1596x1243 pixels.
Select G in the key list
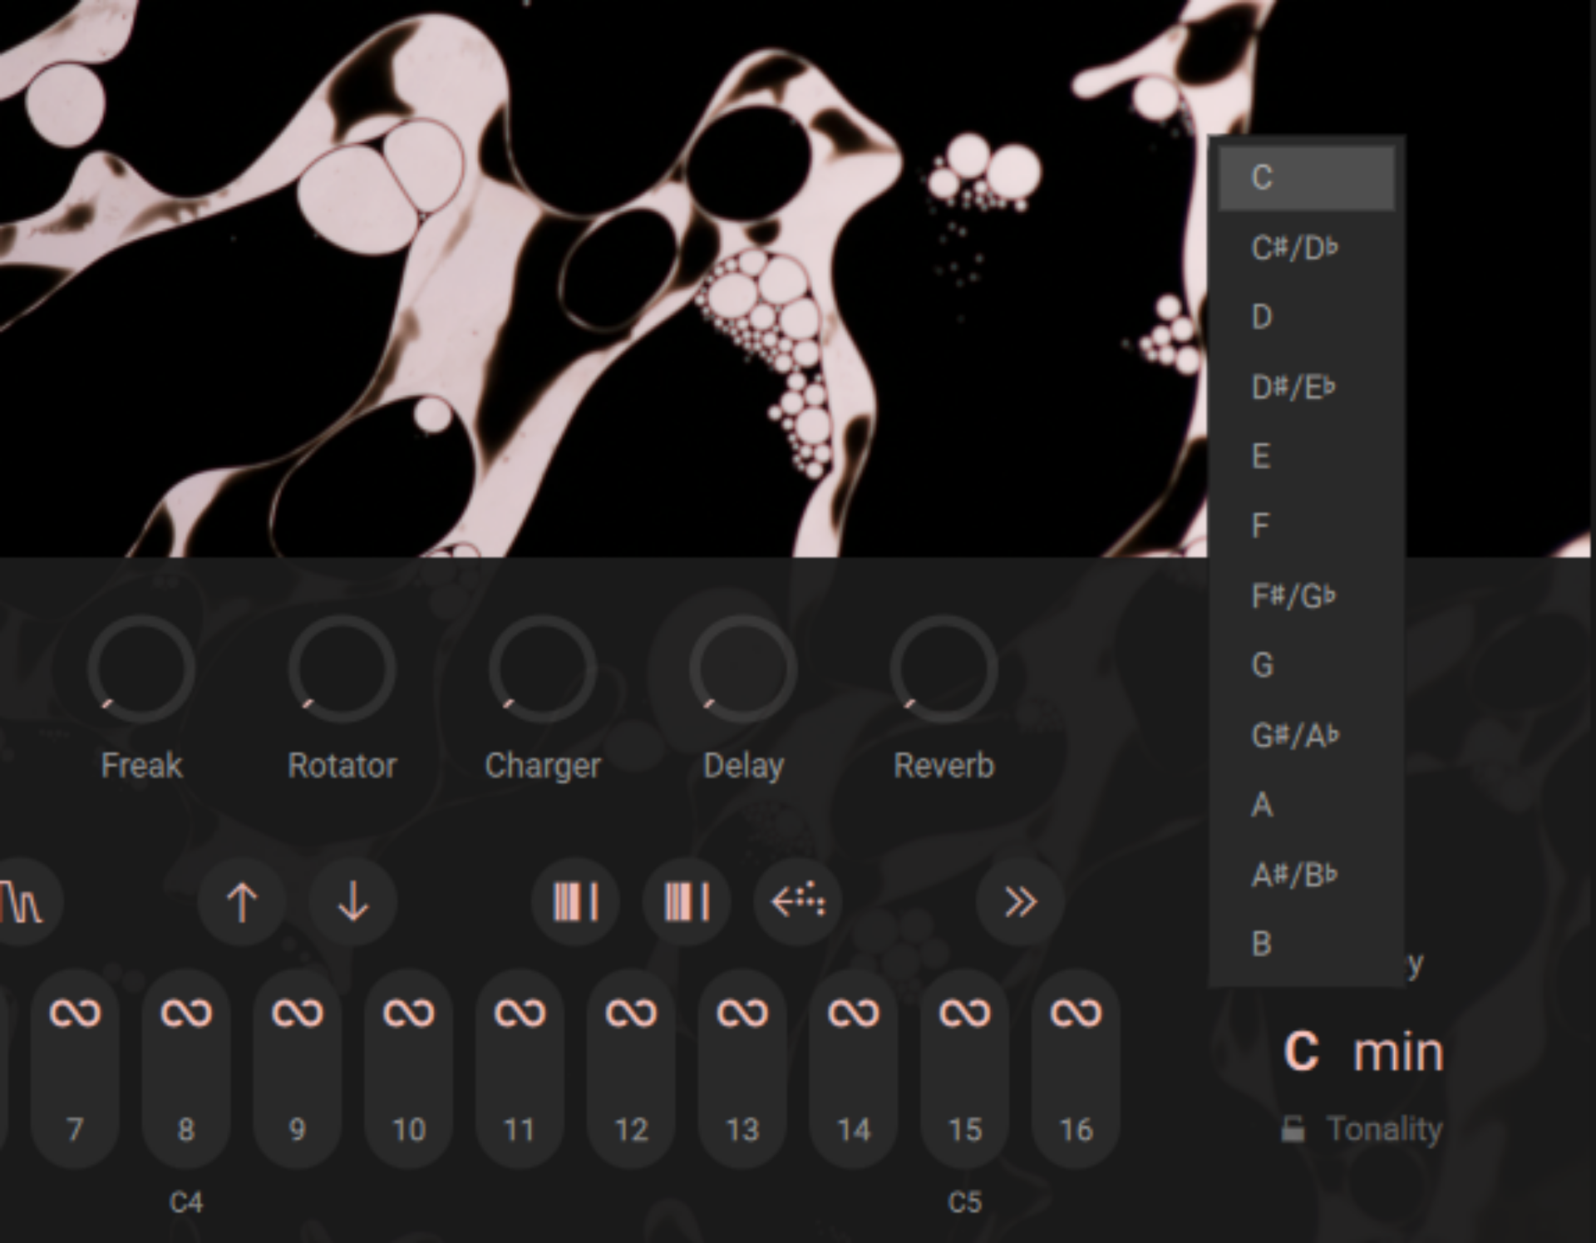(1306, 665)
